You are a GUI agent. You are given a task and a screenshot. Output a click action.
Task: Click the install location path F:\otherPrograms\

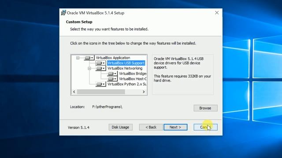point(107,107)
